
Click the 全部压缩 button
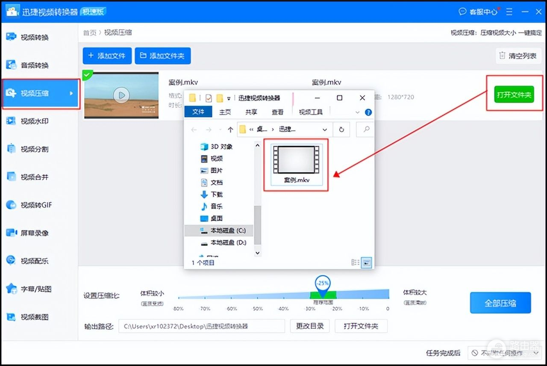click(500, 303)
